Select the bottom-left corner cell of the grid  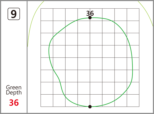tap(47, 100)
